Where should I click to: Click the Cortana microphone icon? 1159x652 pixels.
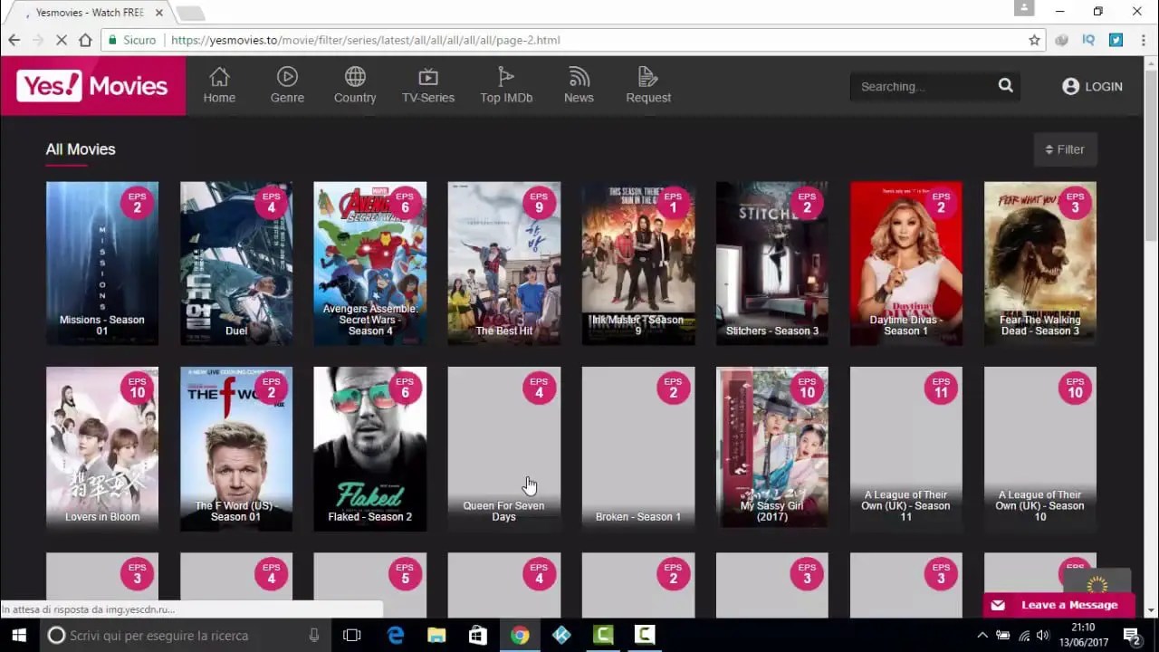[x=314, y=636]
